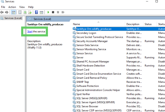Select the Software Protection service name
Viewport: 165px width, 112px height.
click(x=88, y=86)
